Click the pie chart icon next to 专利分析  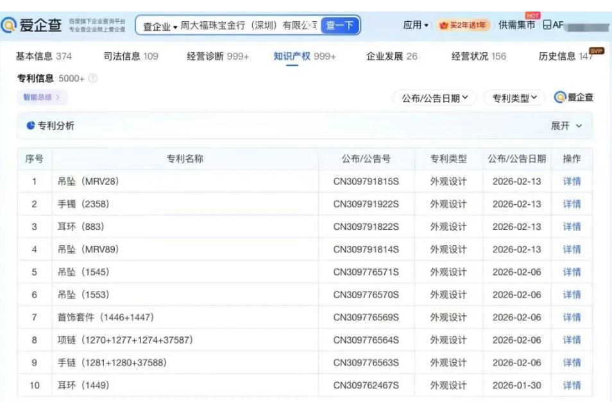pos(30,126)
